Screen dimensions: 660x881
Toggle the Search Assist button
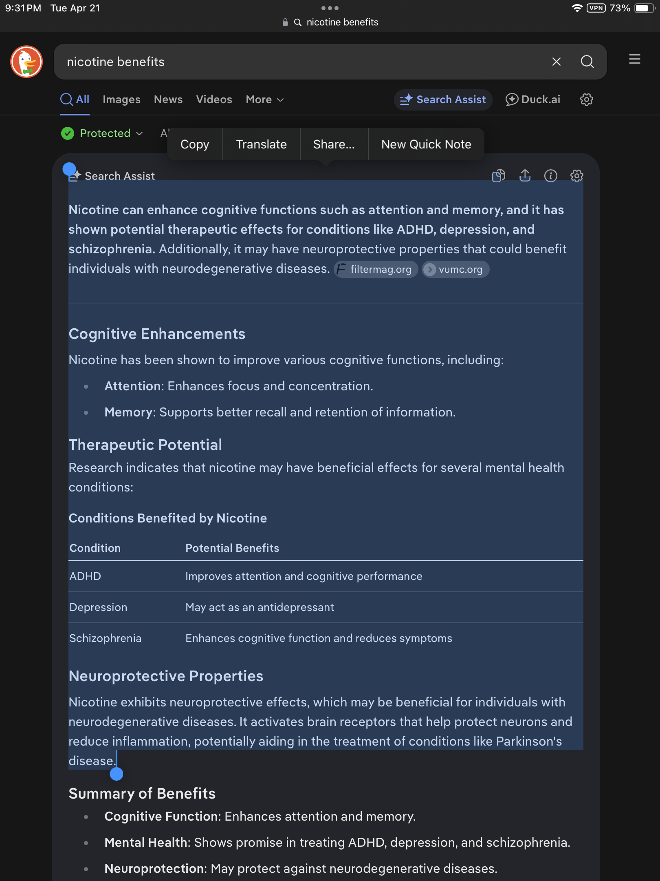click(443, 100)
